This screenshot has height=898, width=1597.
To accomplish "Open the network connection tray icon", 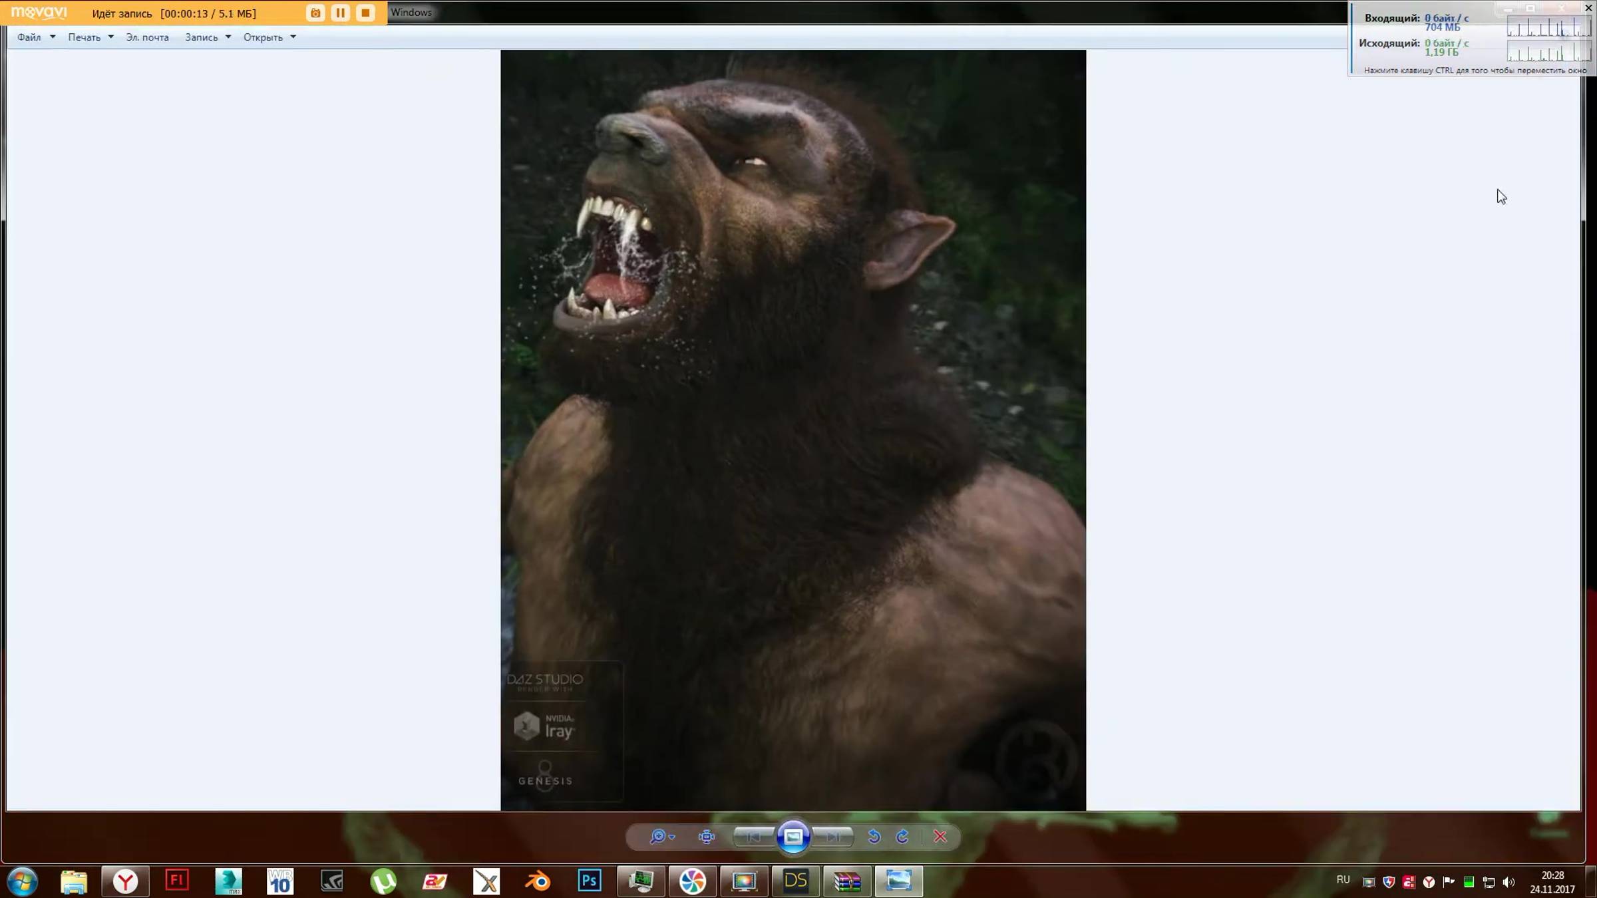I will coord(1489,882).
